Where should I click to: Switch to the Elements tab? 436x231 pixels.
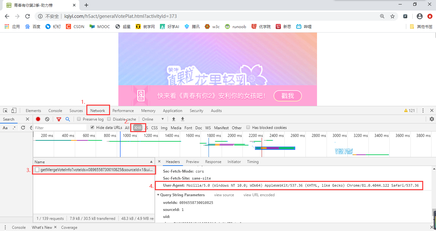(x=33, y=111)
